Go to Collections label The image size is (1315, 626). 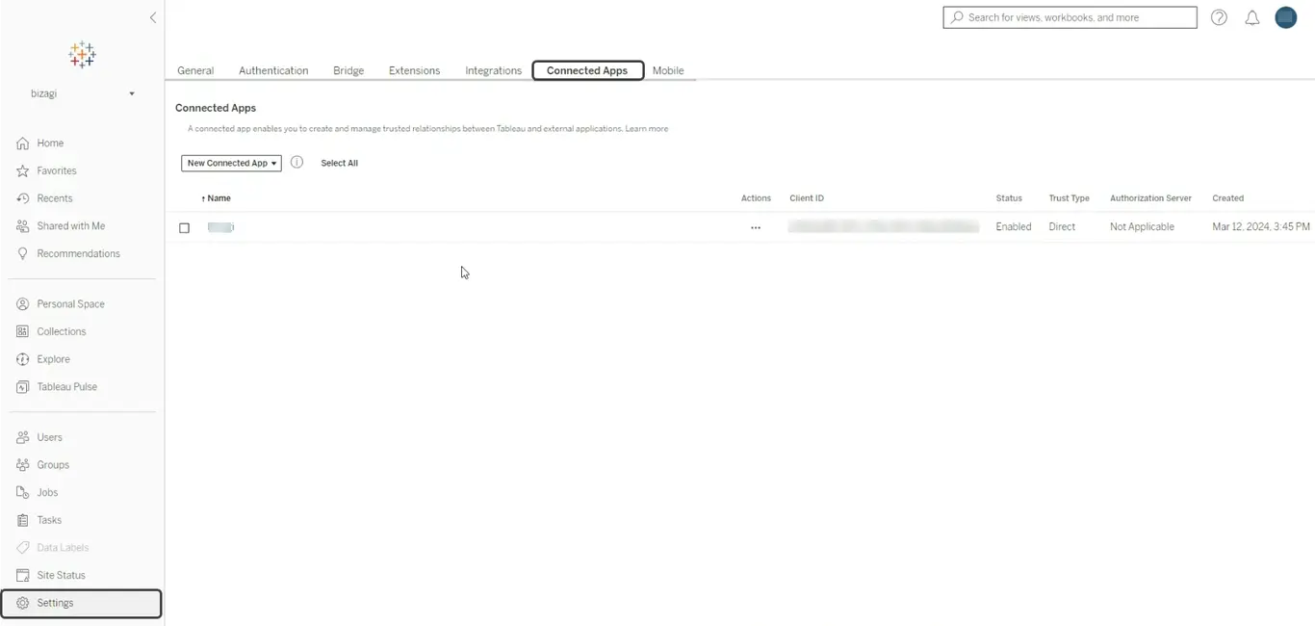pos(62,331)
